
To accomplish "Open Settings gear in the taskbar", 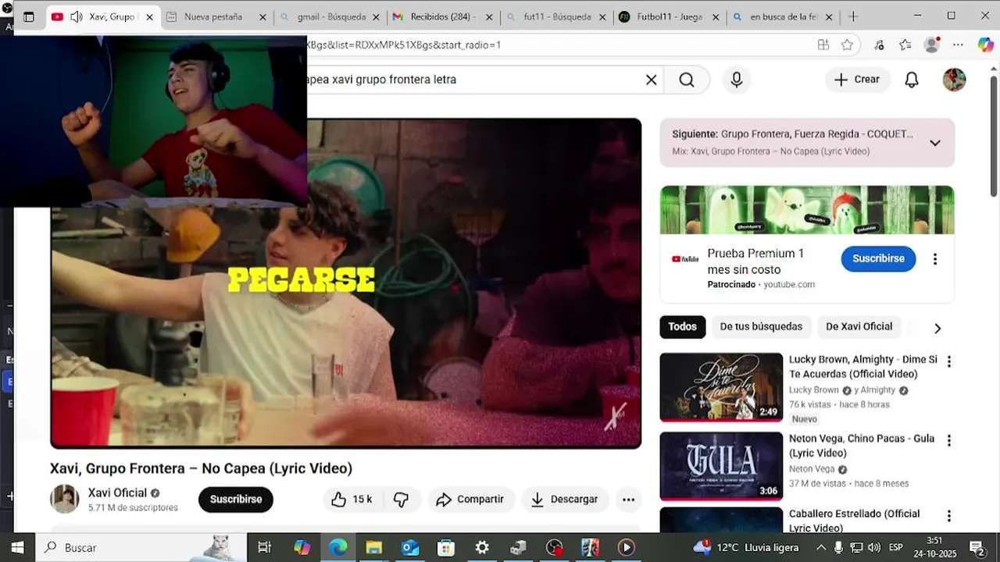I will point(482,548).
